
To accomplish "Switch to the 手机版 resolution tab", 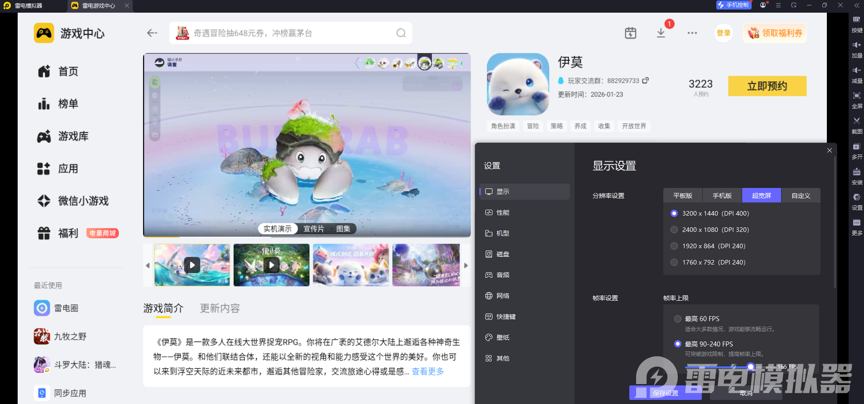I will [722, 196].
